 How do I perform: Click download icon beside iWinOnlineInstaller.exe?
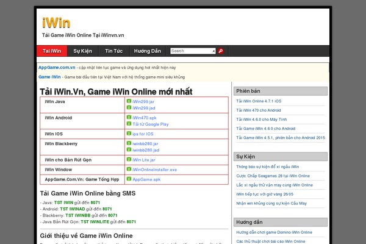(129, 169)
